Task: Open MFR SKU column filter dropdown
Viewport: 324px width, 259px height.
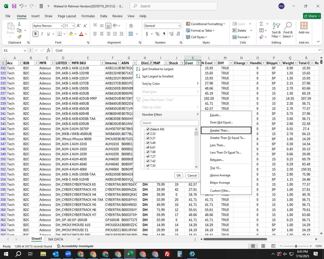Action: (102, 63)
